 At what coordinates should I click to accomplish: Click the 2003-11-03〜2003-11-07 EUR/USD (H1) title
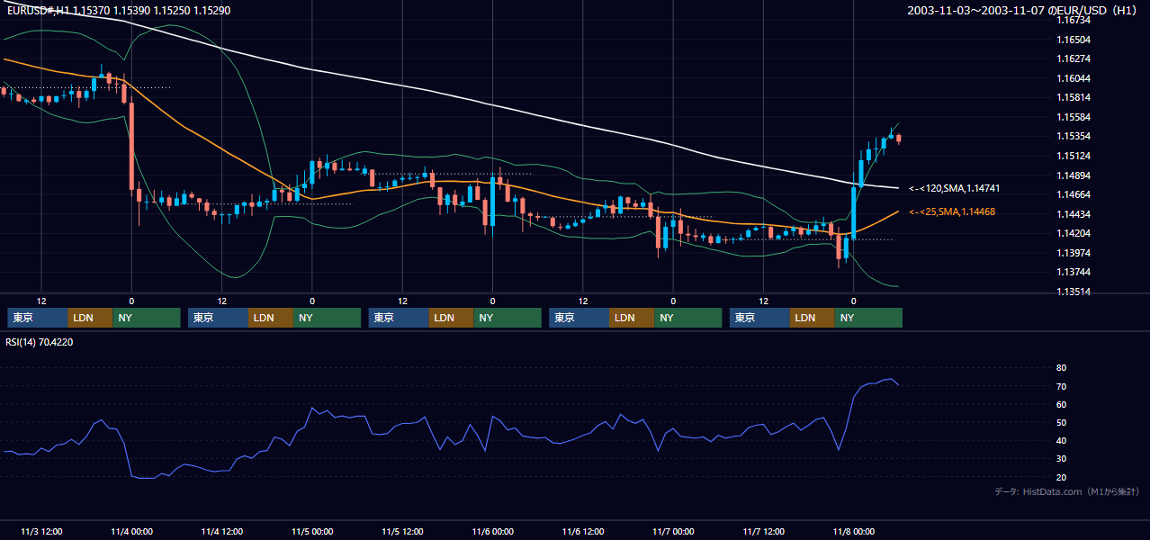tap(1023, 10)
